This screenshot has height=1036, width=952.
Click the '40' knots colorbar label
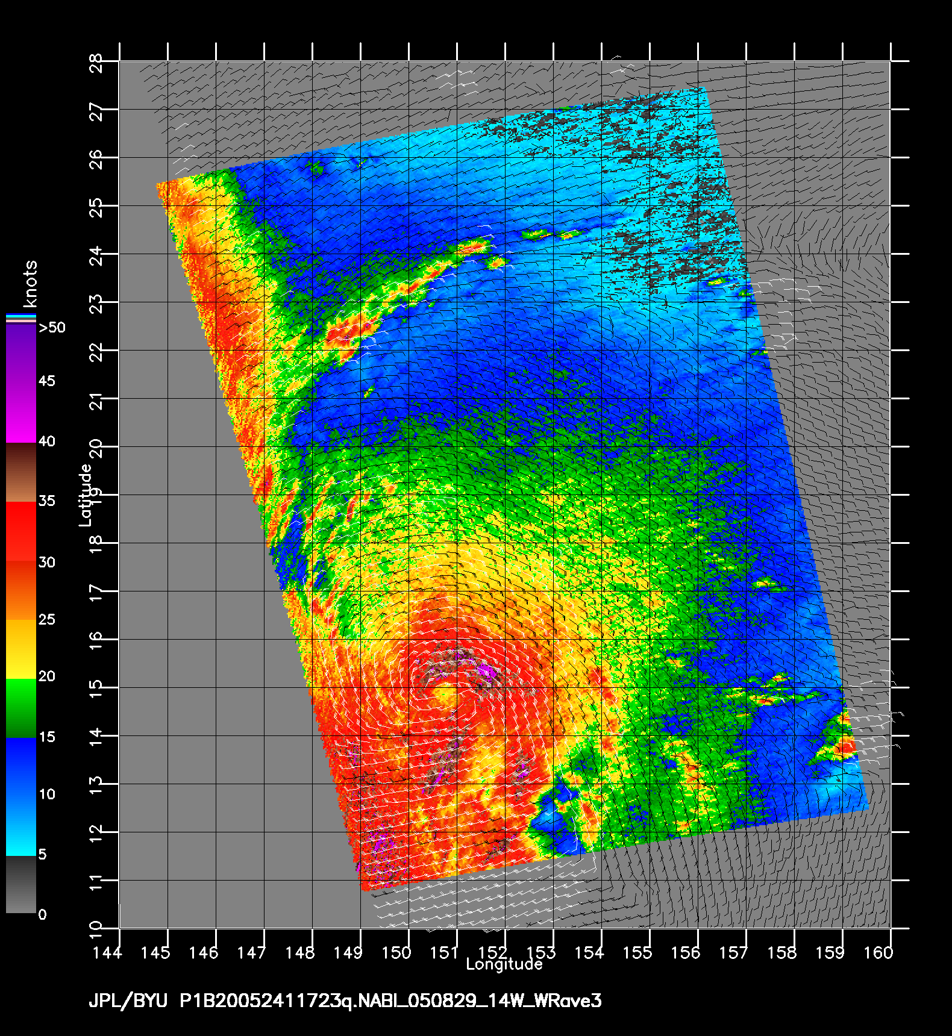pos(47,442)
